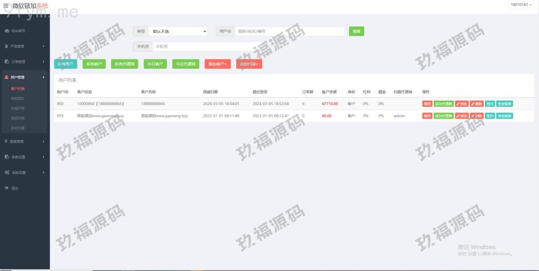The image size is (539, 271).
Task: Click the 订单管理 sidebar icon
Action: [x=6, y=62]
